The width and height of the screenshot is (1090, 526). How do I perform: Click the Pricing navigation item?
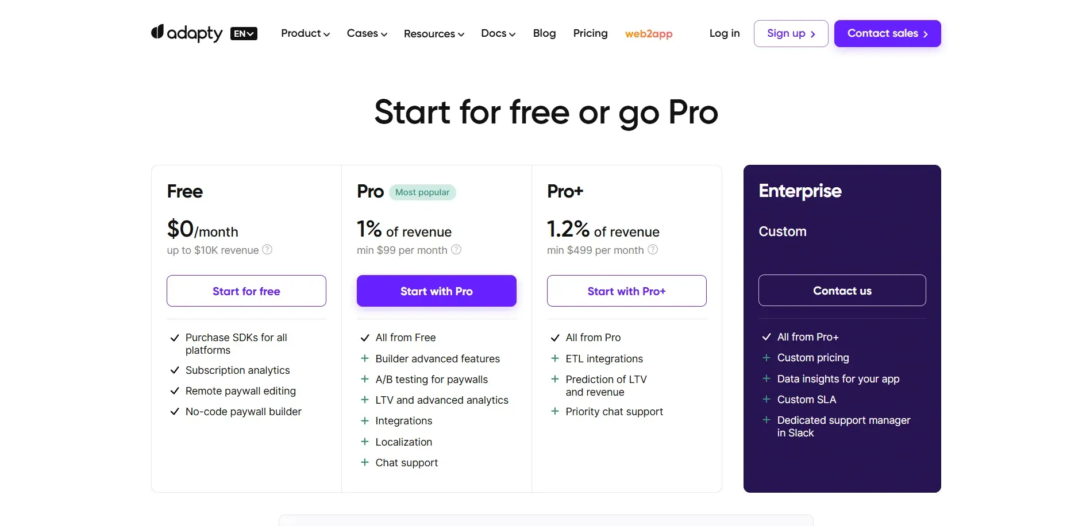pyautogui.click(x=590, y=33)
